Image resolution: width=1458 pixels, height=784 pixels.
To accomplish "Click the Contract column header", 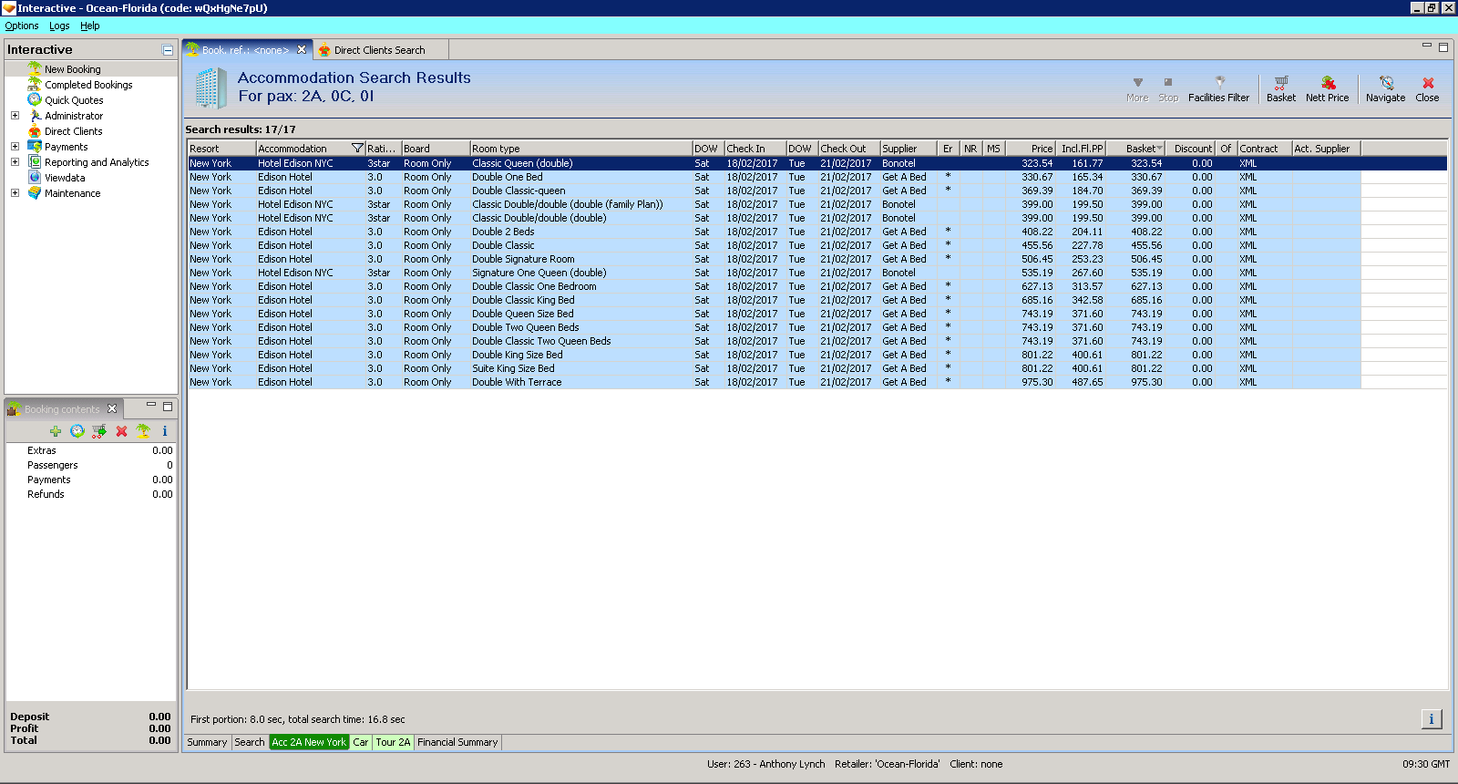I will click(1265, 149).
